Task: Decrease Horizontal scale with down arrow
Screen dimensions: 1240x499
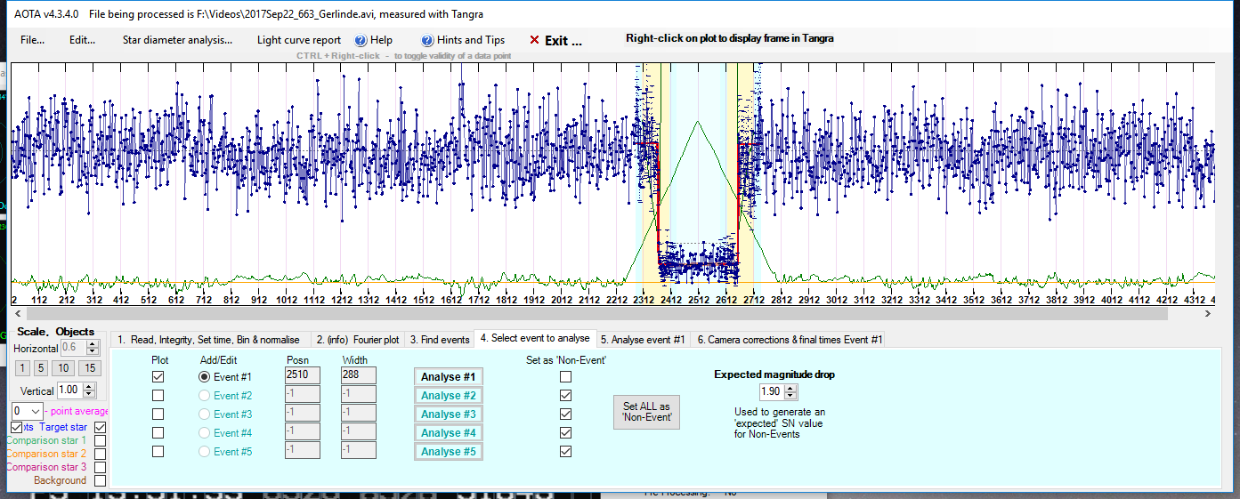Action: (93, 351)
